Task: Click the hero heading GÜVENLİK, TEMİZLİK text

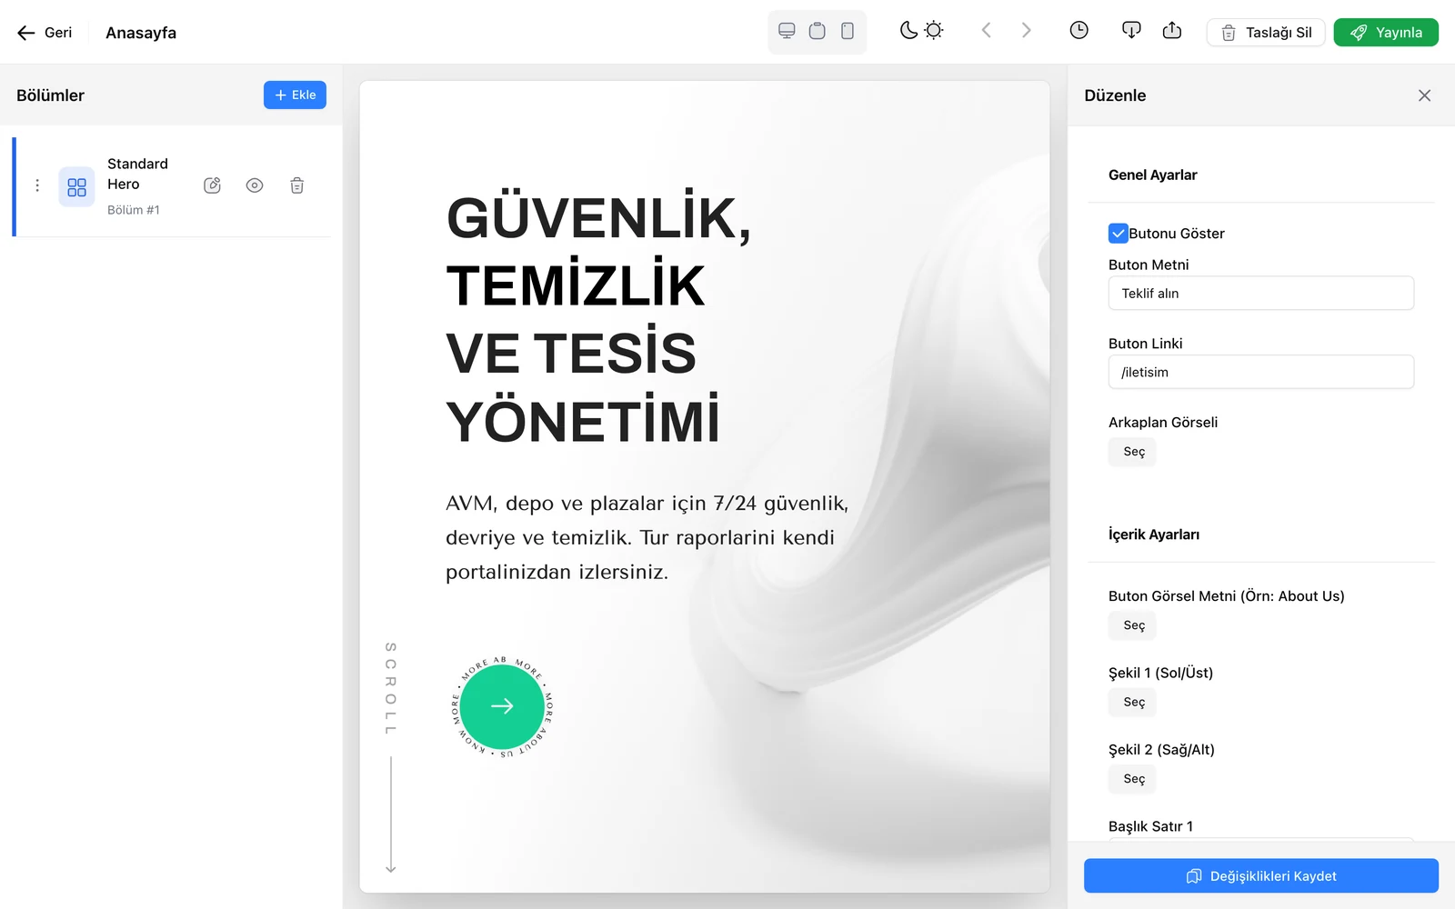Action: (598, 252)
